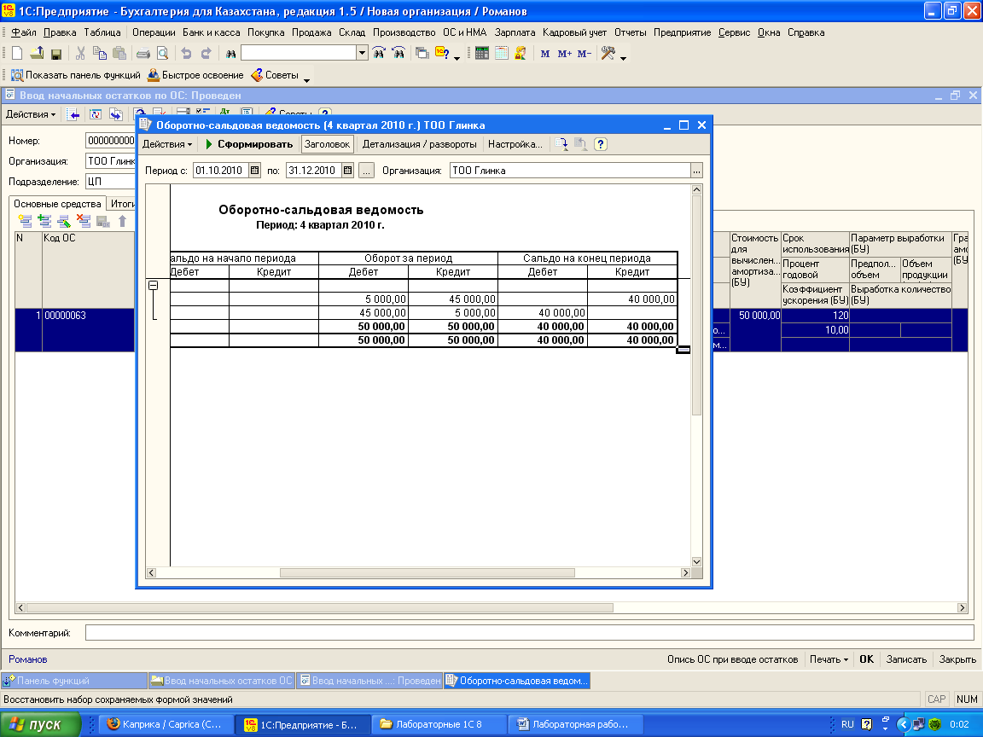Click background document window horizontal scrollbar thumb
This screenshot has width=983, height=737.
click(x=320, y=608)
